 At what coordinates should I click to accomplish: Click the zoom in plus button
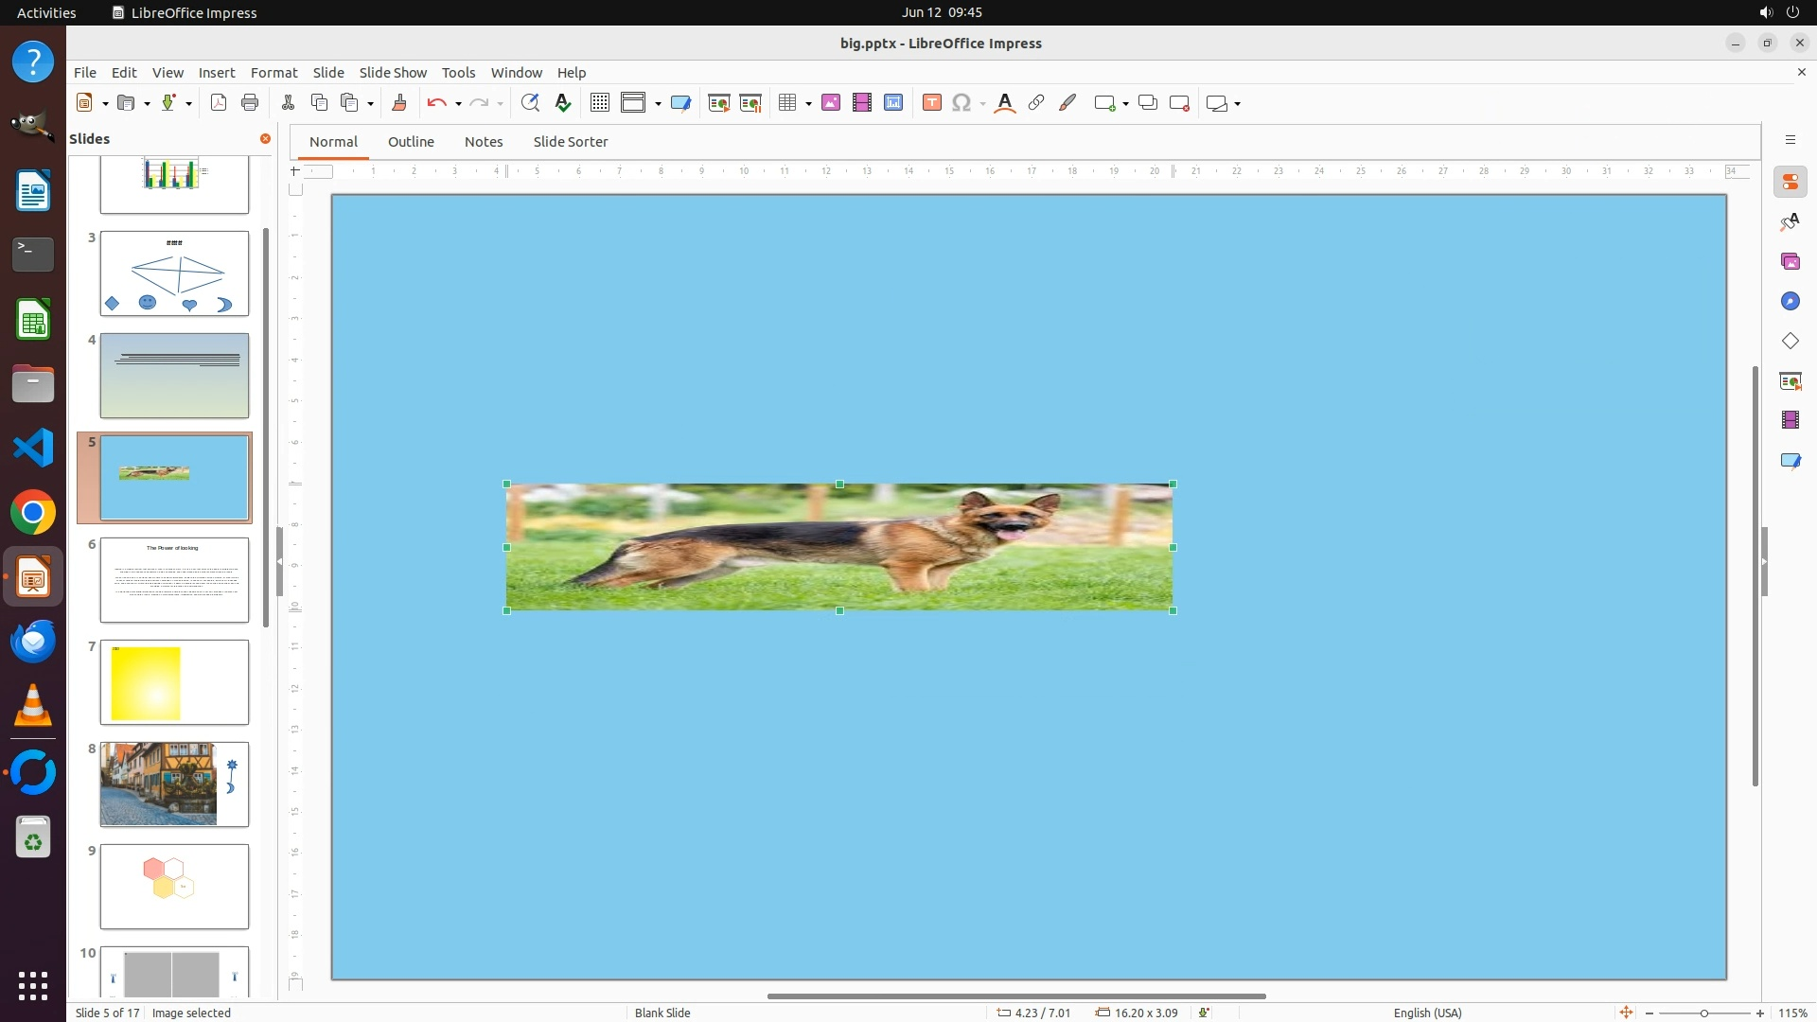[1760, 1013]
